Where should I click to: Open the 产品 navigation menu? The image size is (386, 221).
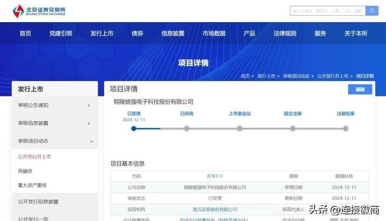point(249,33)
